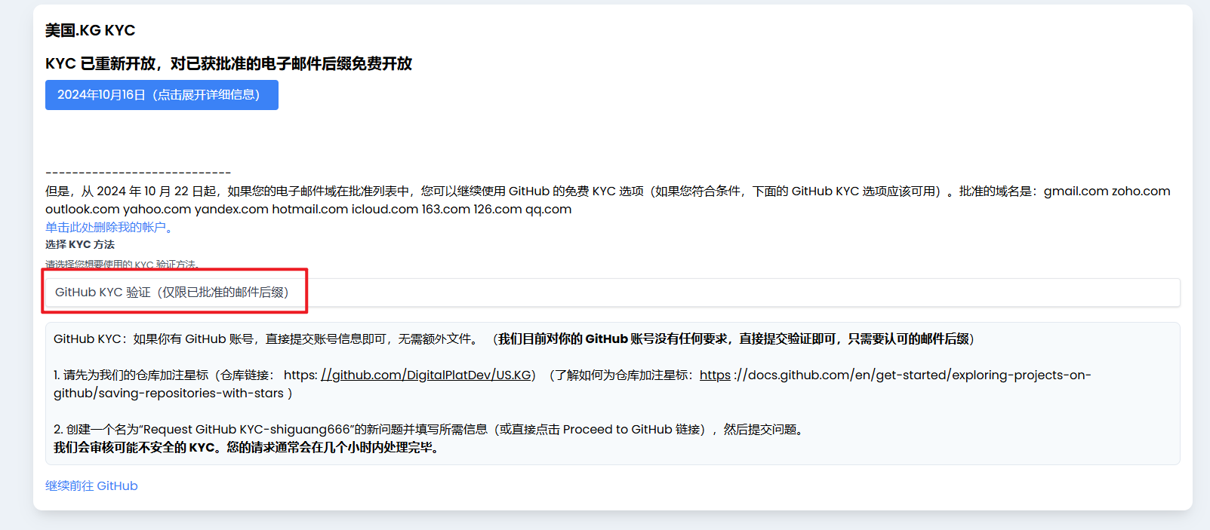This screenshot has width=1210, height=530.
Task: Click the 美国.KG KYC heading
Action: click(90, 30)
